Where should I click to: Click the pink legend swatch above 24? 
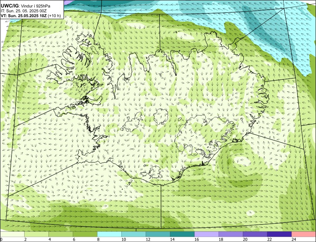[303, 234]
